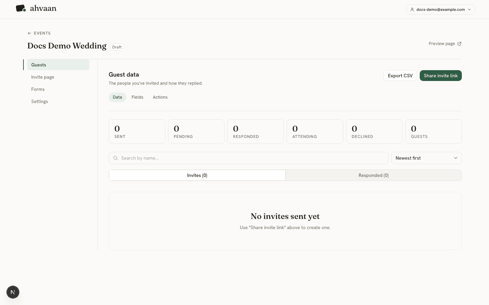This screenshot has height=305, width=489.
Task: Open the Newest first sort dropdown
Action: 427,158
